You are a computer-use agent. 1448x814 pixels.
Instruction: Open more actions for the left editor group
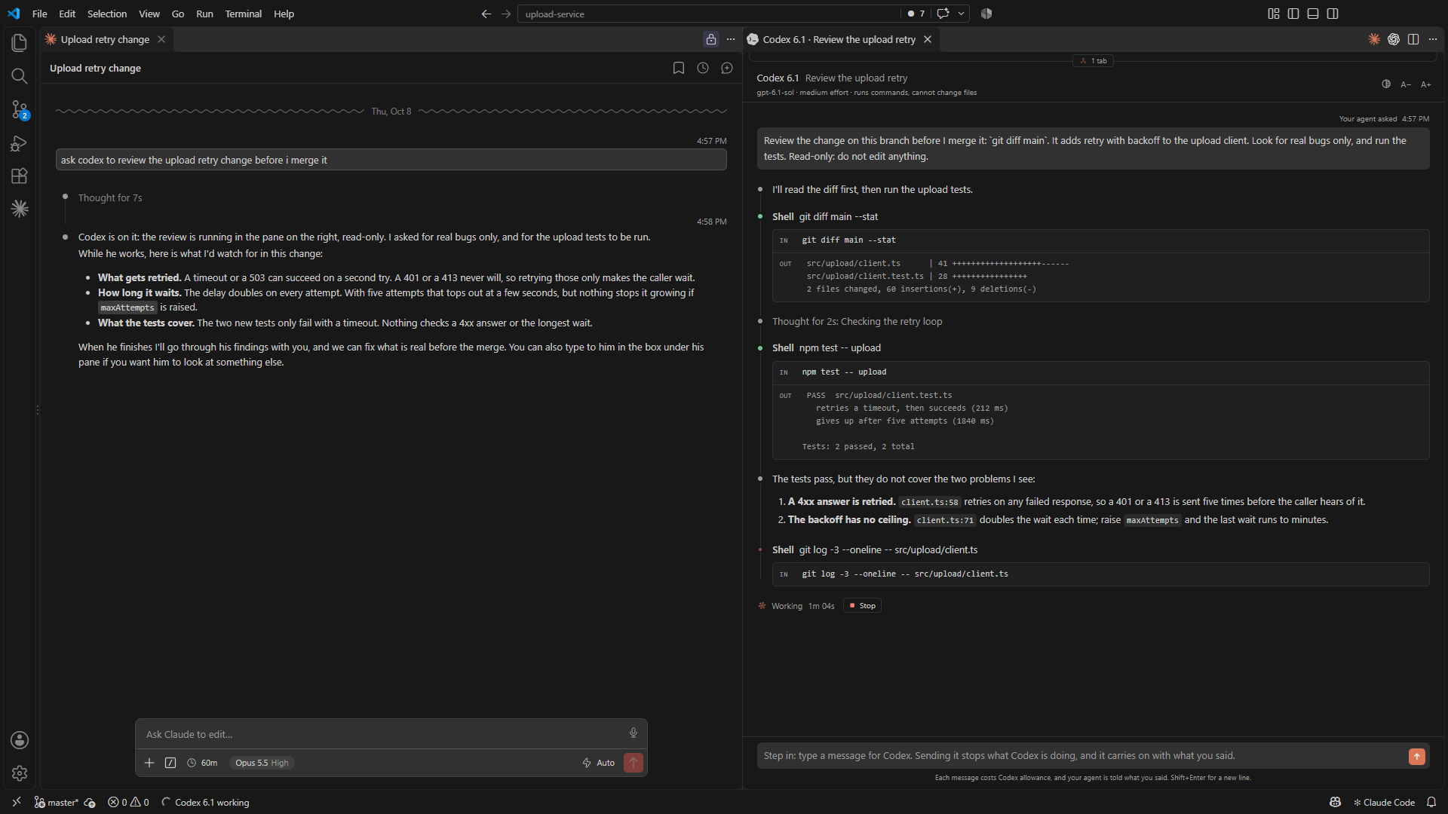tap(731, 39)
